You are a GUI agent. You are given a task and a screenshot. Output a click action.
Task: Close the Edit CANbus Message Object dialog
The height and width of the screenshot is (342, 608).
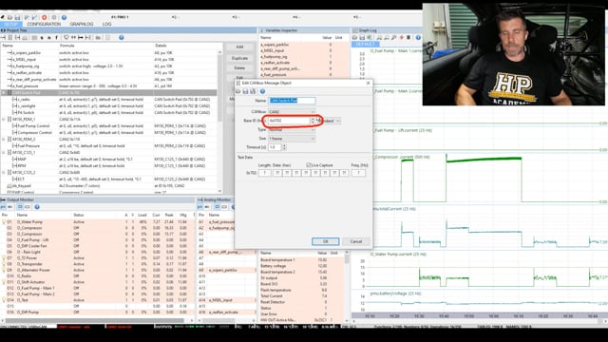(x=368, y=83)
